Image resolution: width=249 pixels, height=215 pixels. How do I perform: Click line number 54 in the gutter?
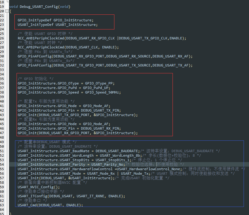pos(2,164)
